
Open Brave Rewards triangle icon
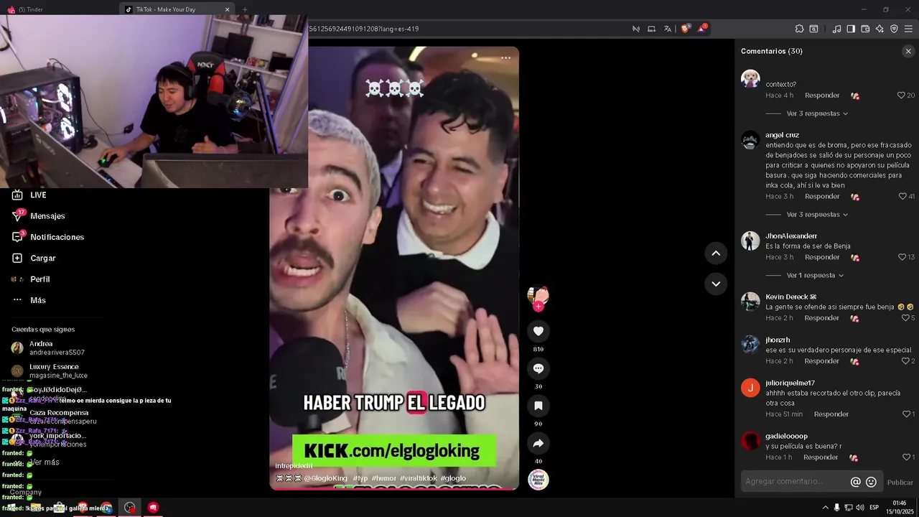tap(703, 29)
